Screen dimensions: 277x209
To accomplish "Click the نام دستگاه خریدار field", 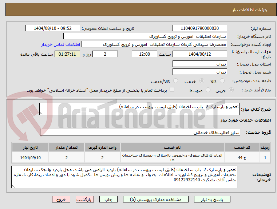I will [145, 36].
